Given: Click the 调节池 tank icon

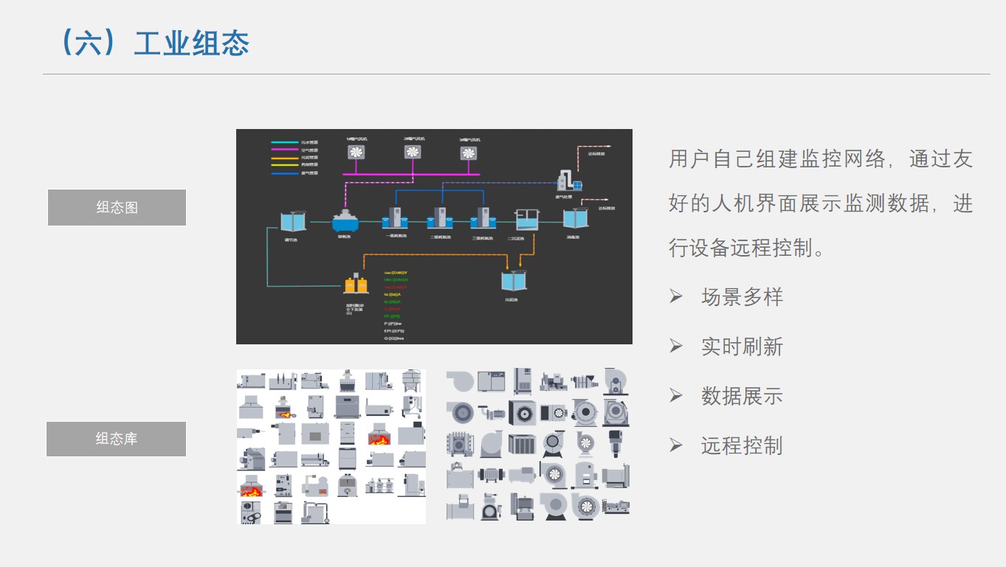Looking at the screenshot, I should [x=292, y=221].
